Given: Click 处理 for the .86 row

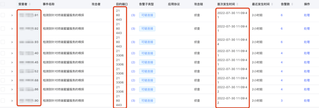Looking at the screenshot, I should tap(307, 89).
